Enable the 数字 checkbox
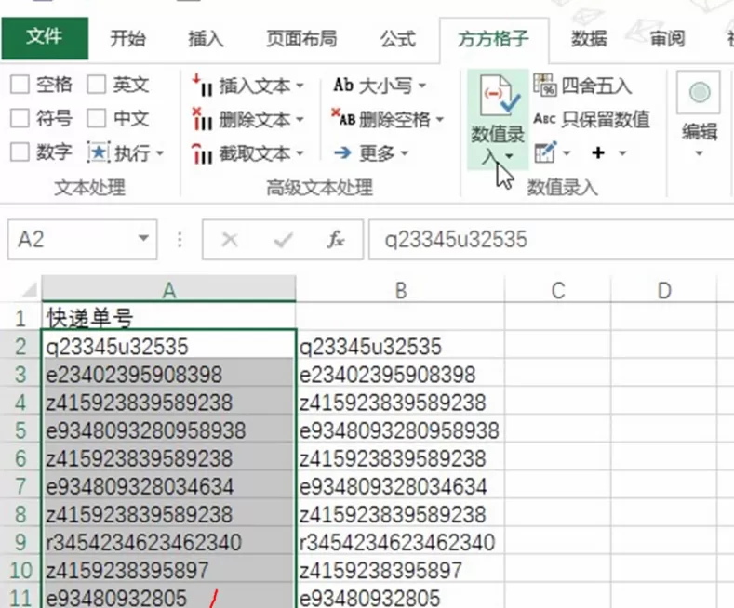This screenshot has width=734, height=608. pyautogui.click(x=20, y=152)
